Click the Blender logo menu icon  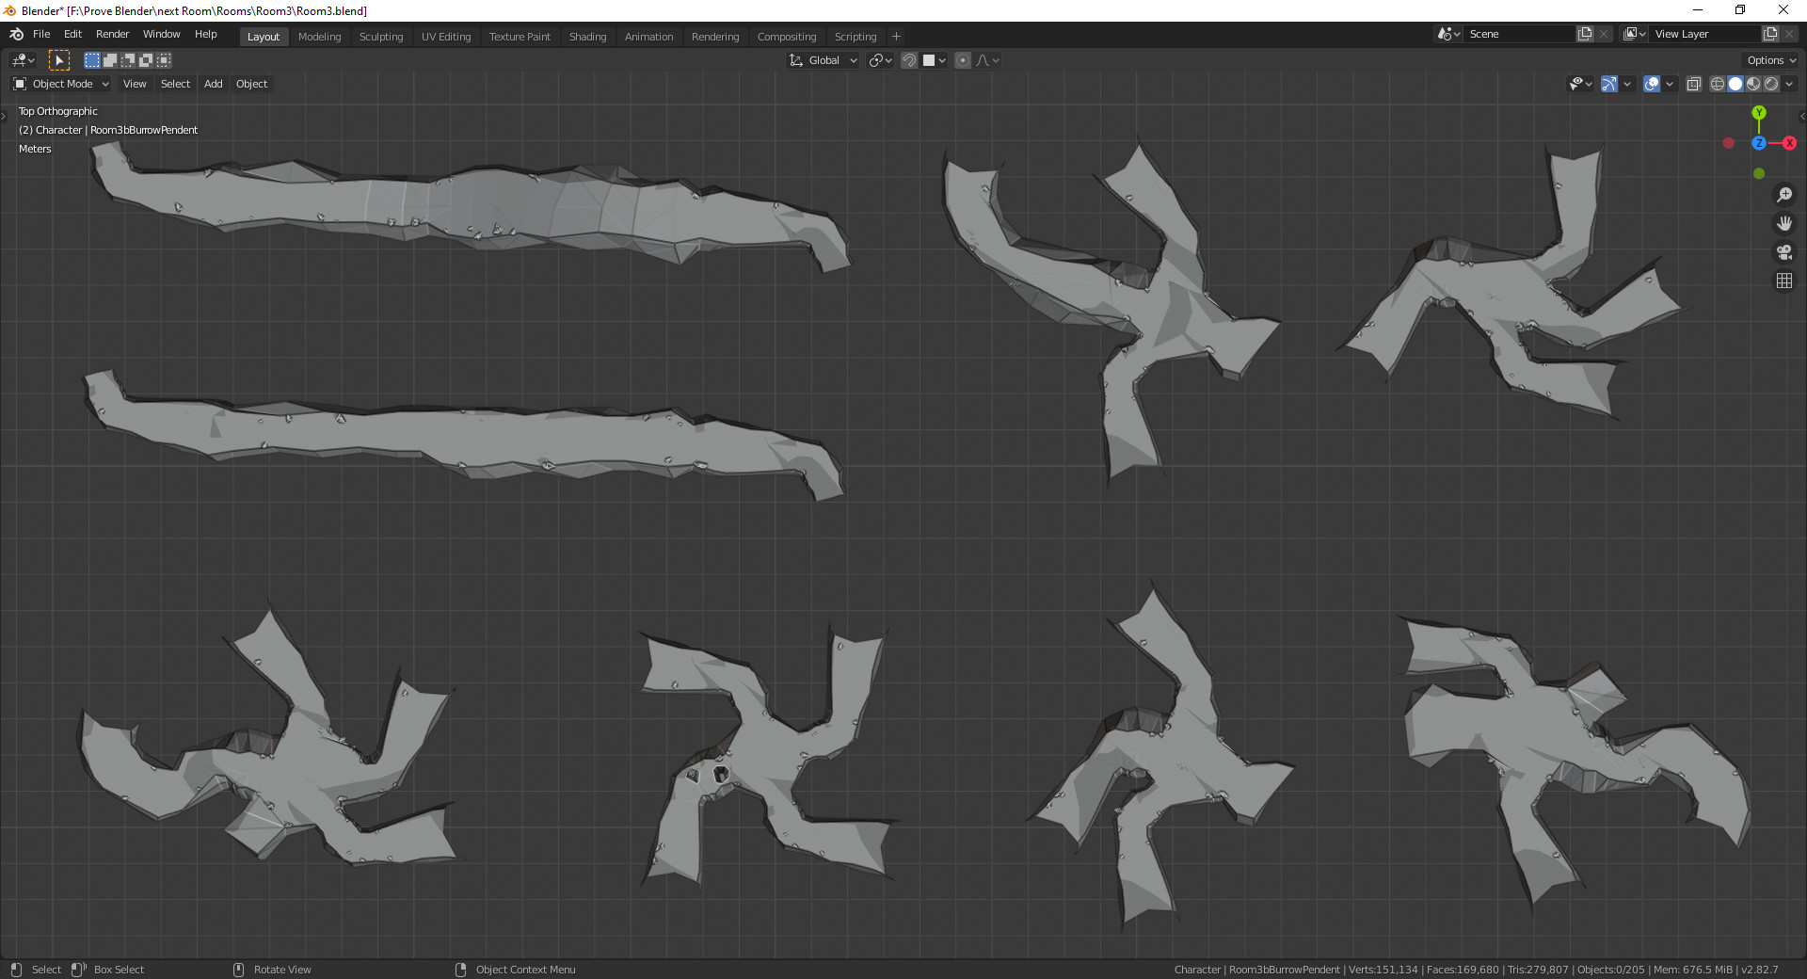[x=16, y=34]
